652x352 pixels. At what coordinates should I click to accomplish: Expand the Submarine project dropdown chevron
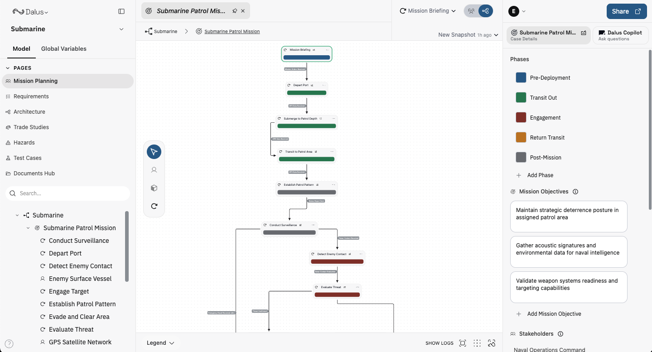(121, 29)
